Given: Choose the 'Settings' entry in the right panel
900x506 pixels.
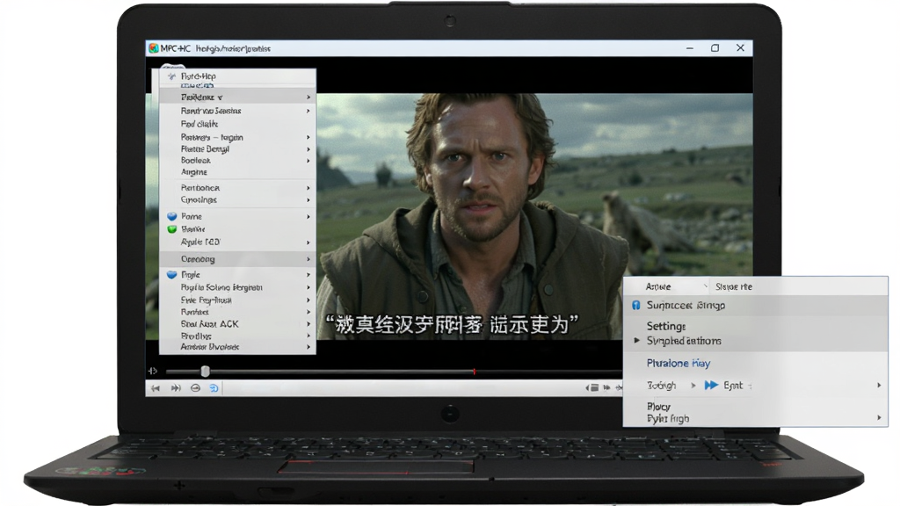Looking at the screenshot, I should click(666, 326).
